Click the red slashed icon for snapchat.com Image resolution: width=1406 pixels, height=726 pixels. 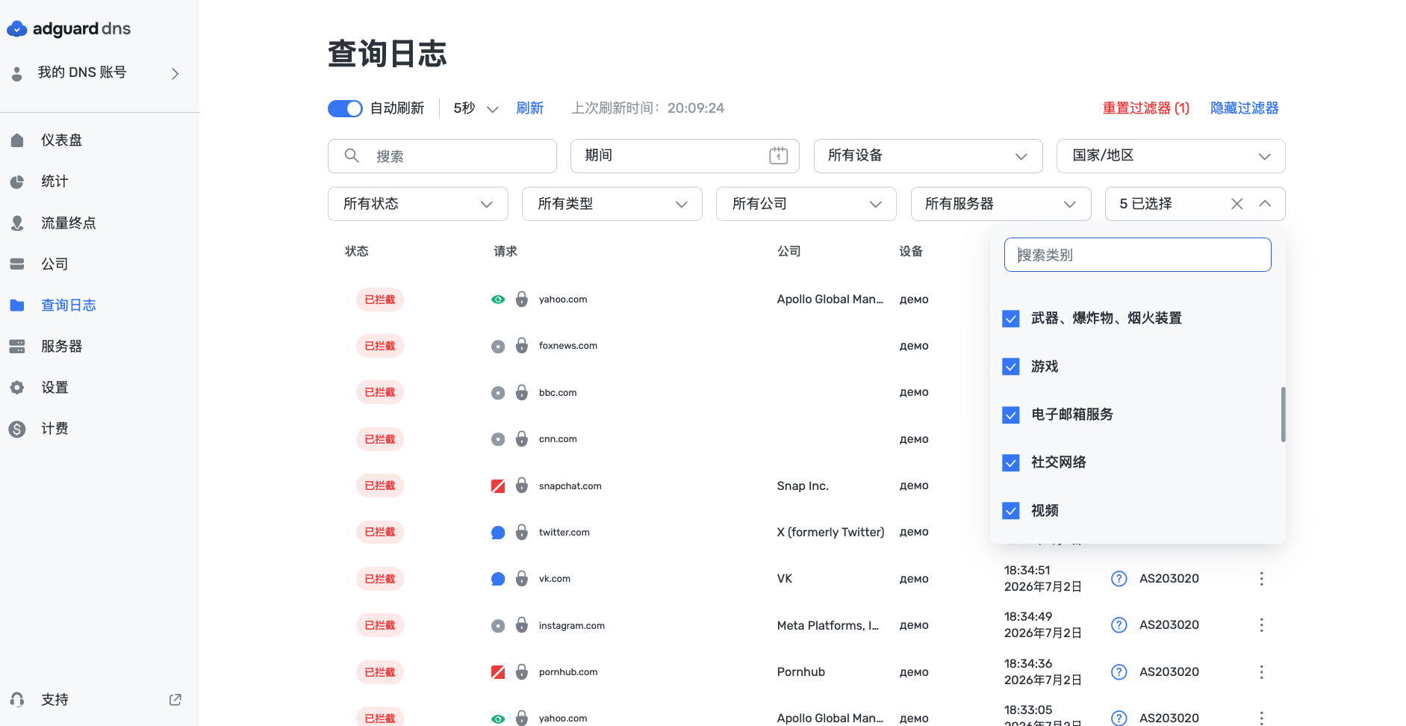tap(498, 486)
